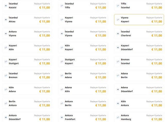Click the round-trip icon beside Bremen–İstanbul

click(118, 61)
